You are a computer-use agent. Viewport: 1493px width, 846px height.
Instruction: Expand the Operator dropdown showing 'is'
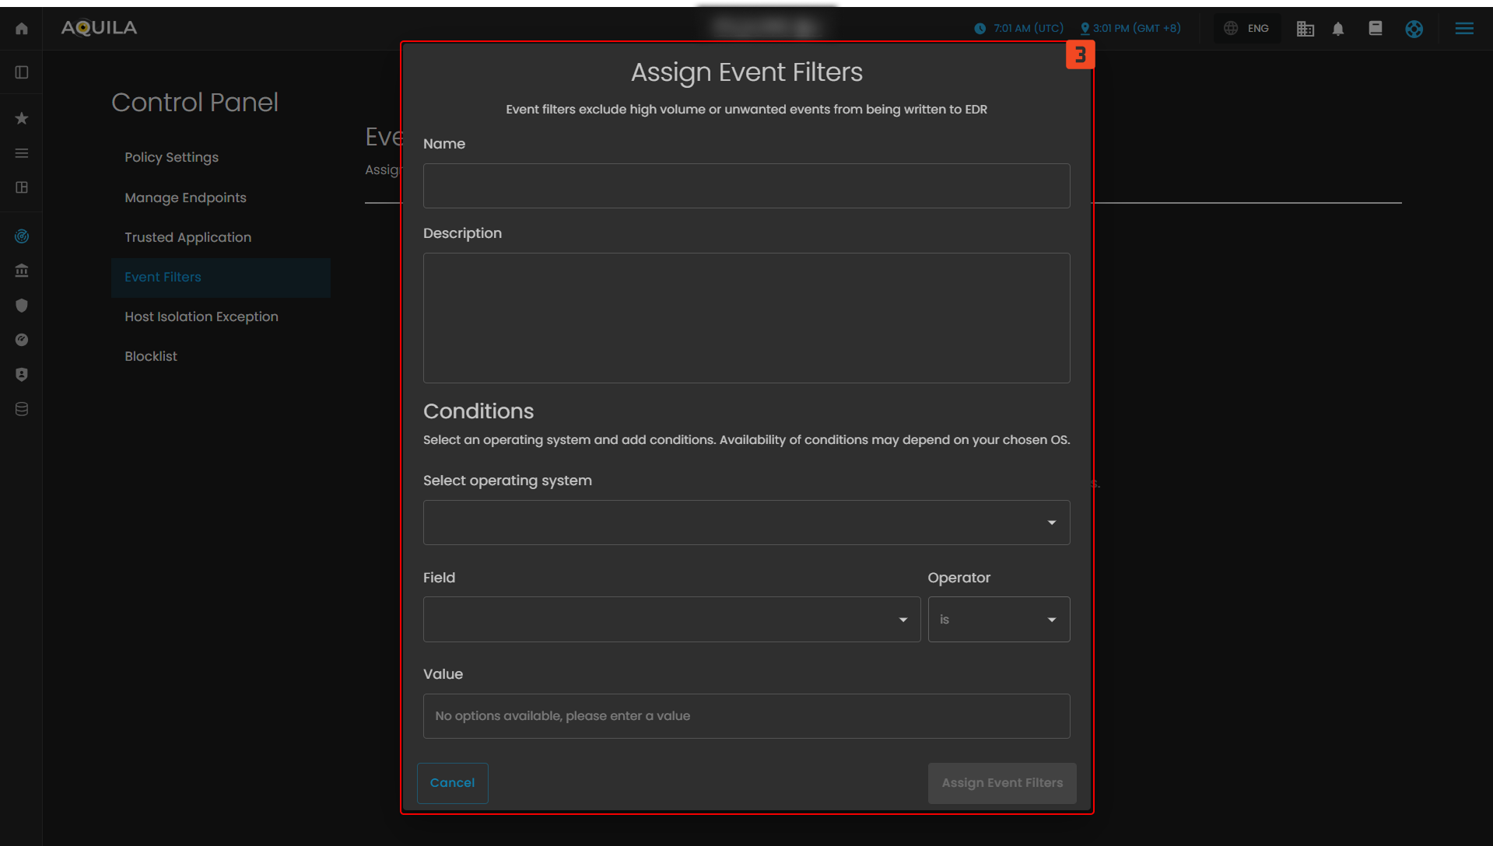click(998, 620)
